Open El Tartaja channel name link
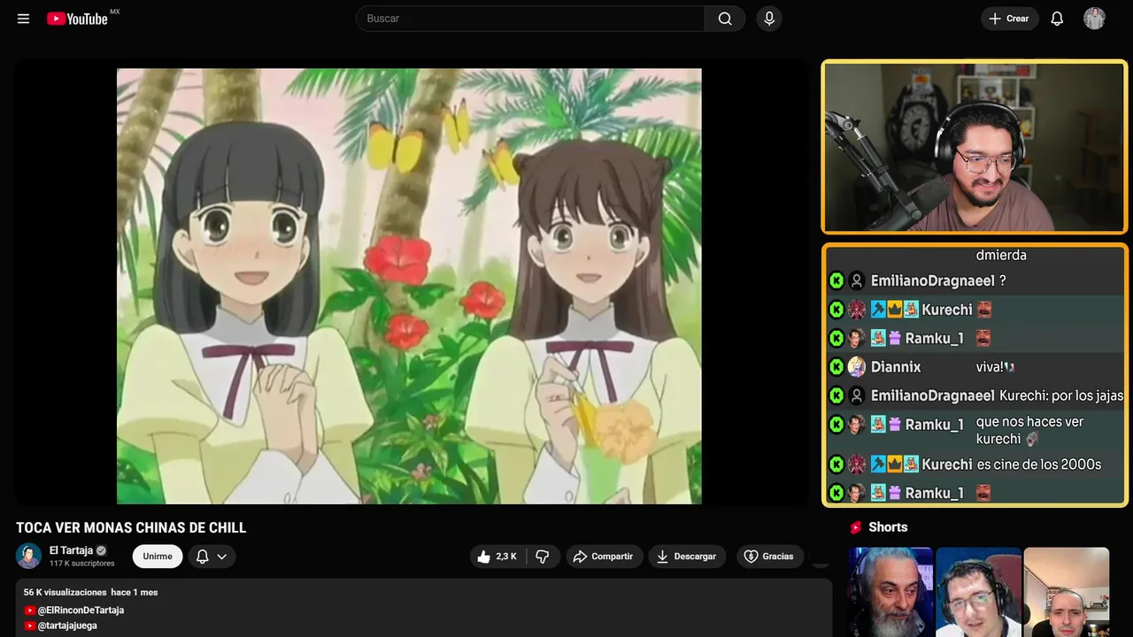1133x637 pixels. (71, 550)
